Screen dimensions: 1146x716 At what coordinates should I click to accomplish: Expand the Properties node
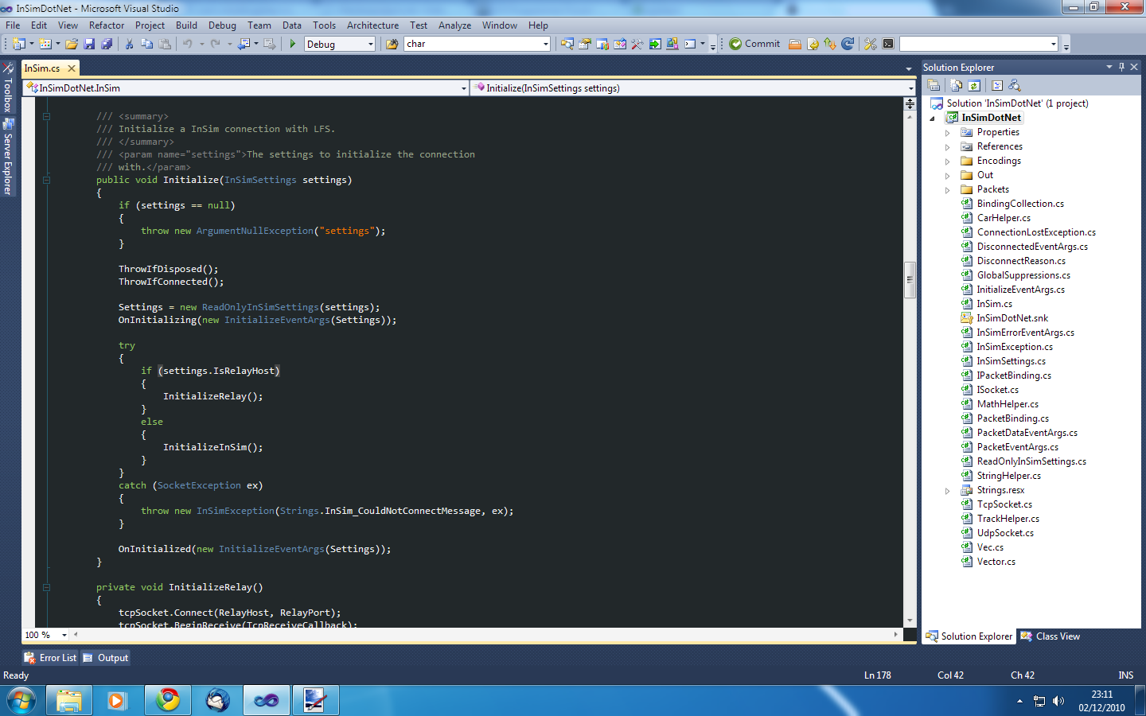pyautogui.click(x=947, y=133)
